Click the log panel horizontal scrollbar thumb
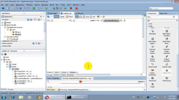Image resolution: width=179 pixels, height=100 pixels. [50, 87]
